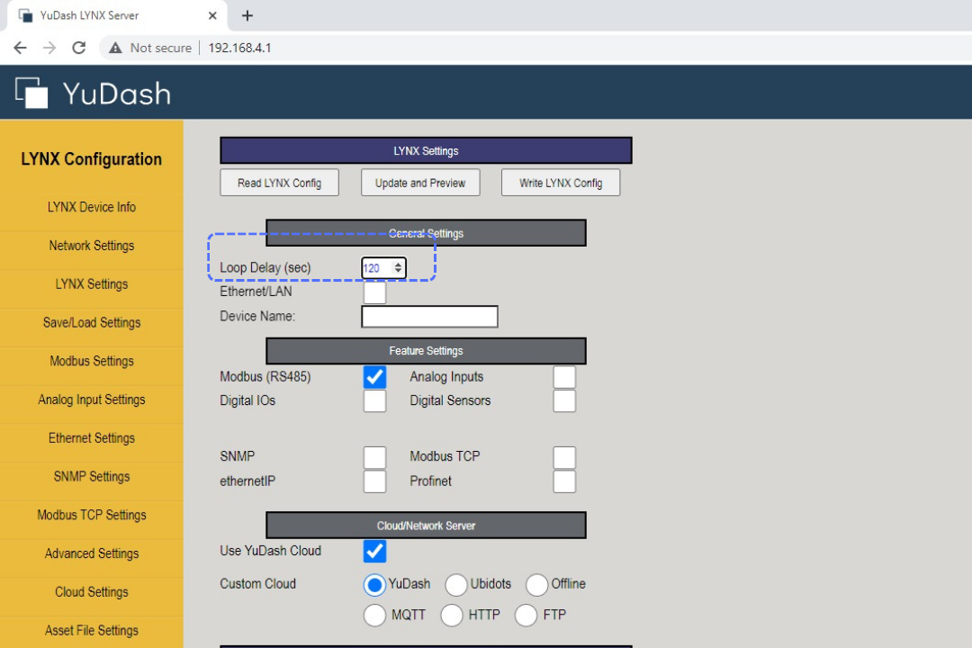The height and width of the screenshot is (648, 972).
Task: Enable the Analog Inputs checkbox
Action: click(x=564, y=377)
